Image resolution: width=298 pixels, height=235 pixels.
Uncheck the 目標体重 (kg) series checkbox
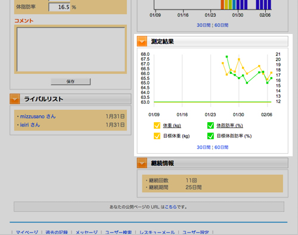(x=157, y=136)
